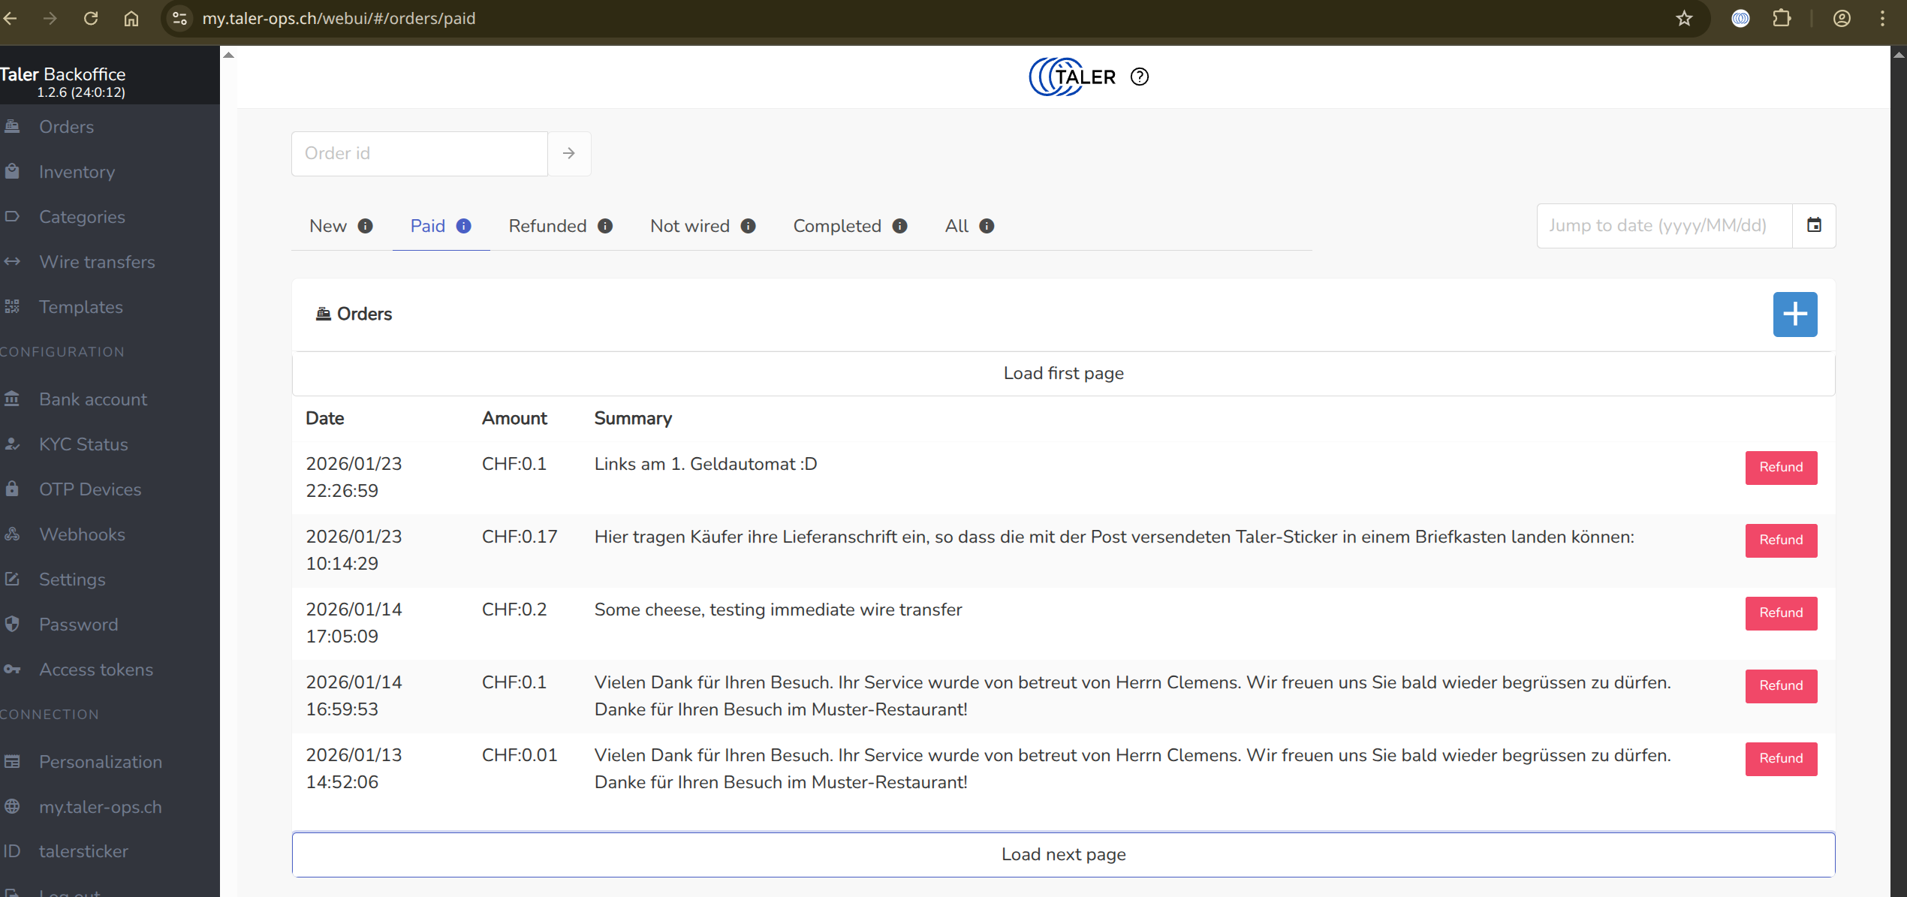
Task: Click Load first page
Action: tap(1063, 373)
